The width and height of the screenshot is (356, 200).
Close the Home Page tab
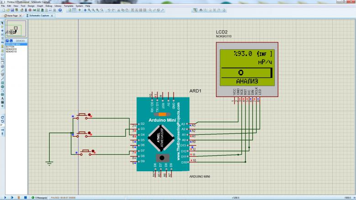tap(21, 15)
